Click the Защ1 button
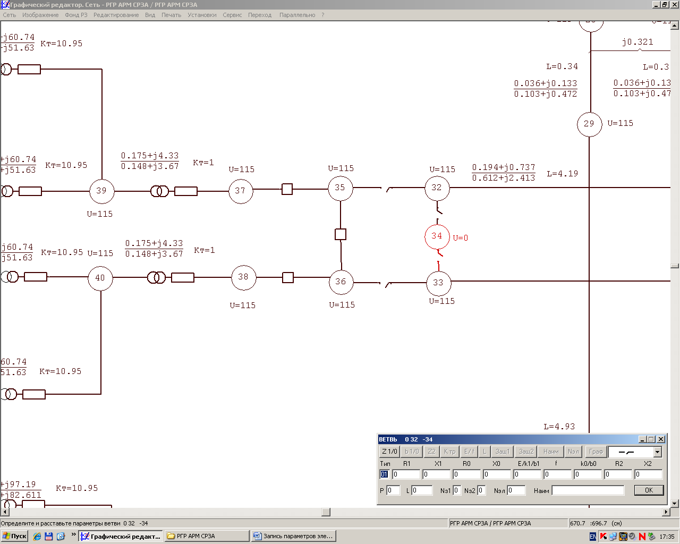Image resolution: width=680 pixels, height=544 pixels. [502, 452]
